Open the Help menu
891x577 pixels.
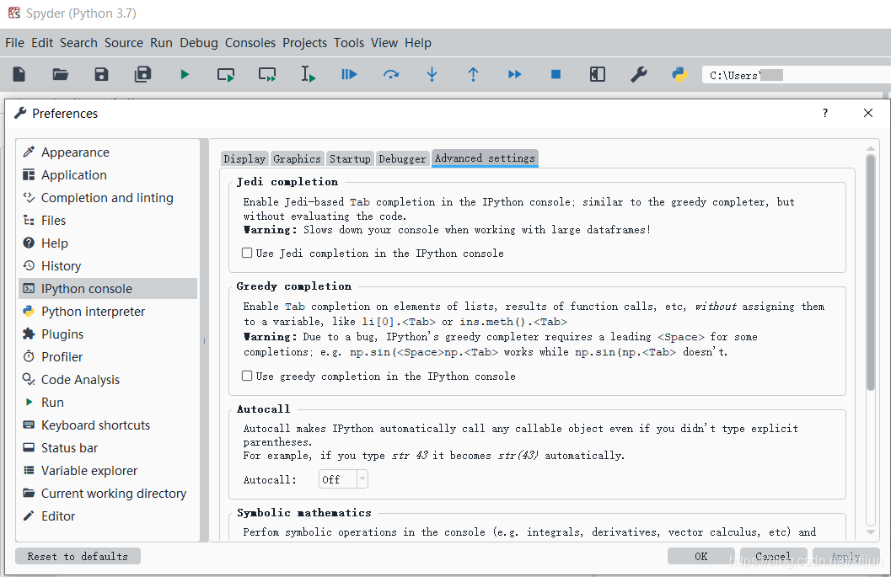click(417, 43)
